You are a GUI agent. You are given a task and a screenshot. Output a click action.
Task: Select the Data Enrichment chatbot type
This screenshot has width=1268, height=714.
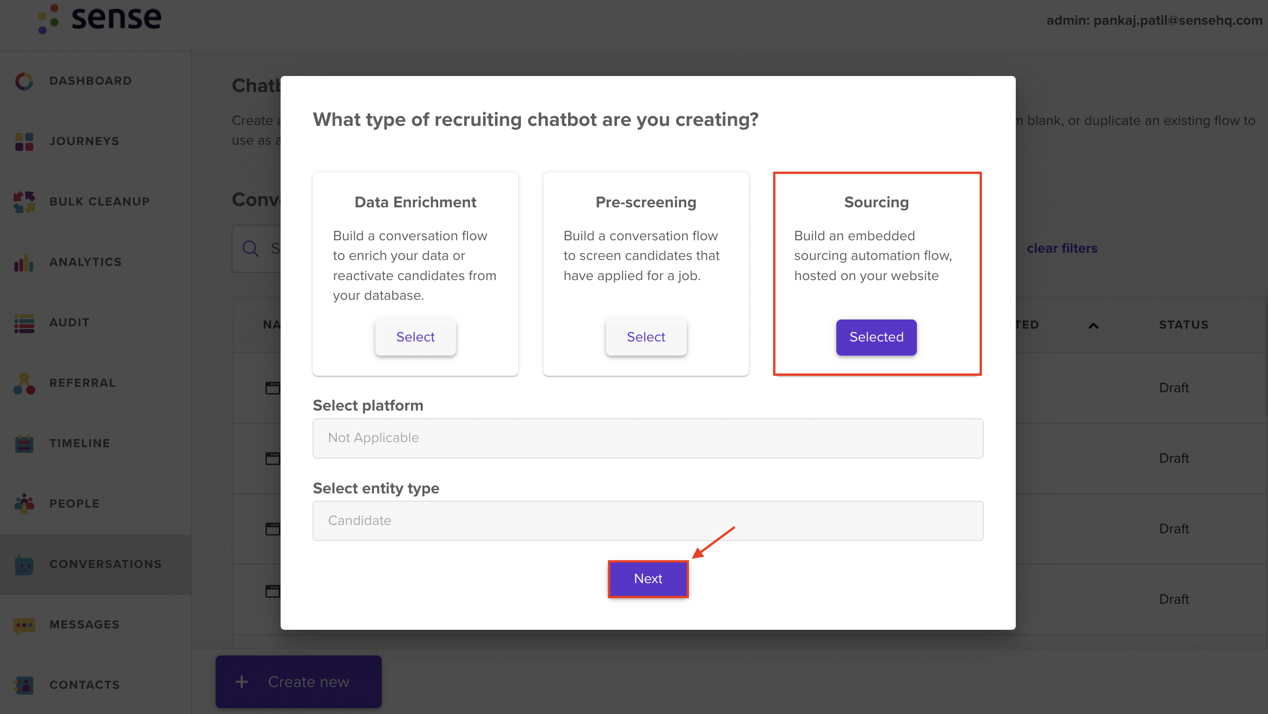click(x=415, y=337)
